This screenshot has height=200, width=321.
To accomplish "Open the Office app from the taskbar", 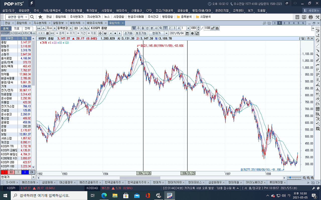I will coord(147,195).
